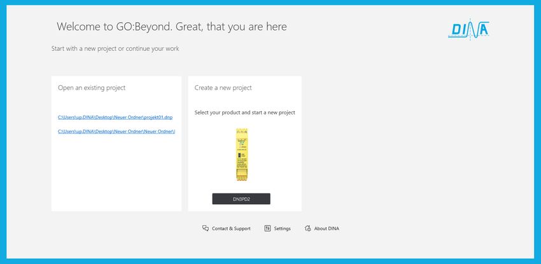Click the About DINA info icon
This screenshot has width=541, height=264.
pos(308,228)
